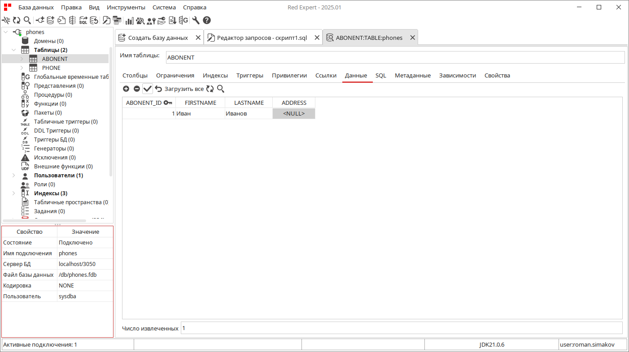Roll back changes with the undo arrow

[x=158, y=89]
